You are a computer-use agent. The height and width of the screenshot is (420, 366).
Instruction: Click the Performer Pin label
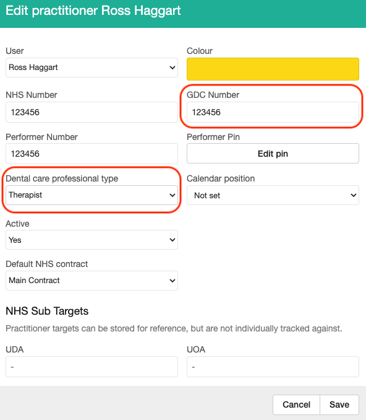tap(213, 137)
